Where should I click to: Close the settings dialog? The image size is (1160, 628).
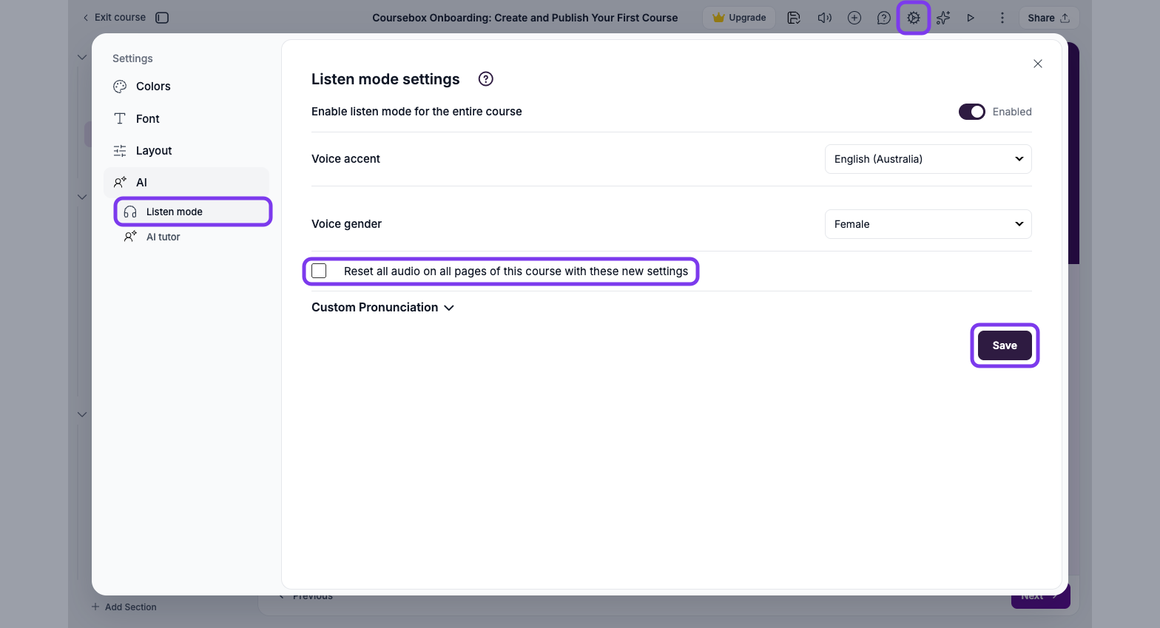click(1038, 64)
